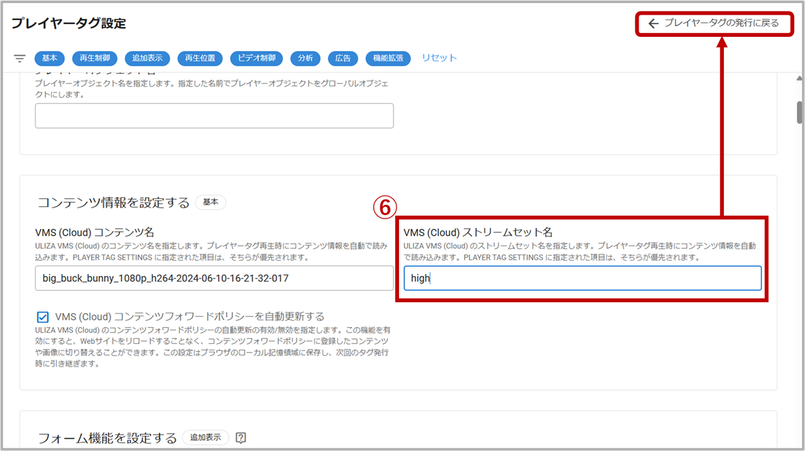
Task: Click 基本 badge next to コンテンツ情報を設定する
Action: (211, 202)
